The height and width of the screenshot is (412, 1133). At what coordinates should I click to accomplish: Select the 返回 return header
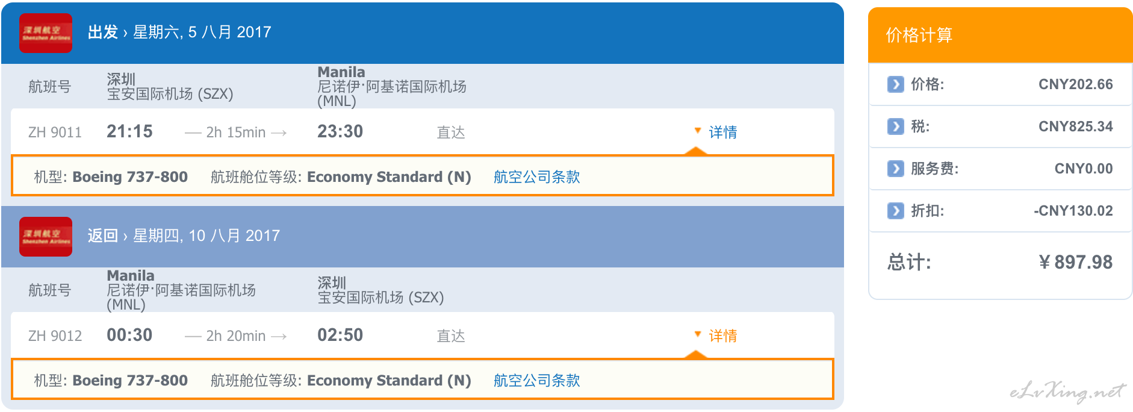click(423, 236)
